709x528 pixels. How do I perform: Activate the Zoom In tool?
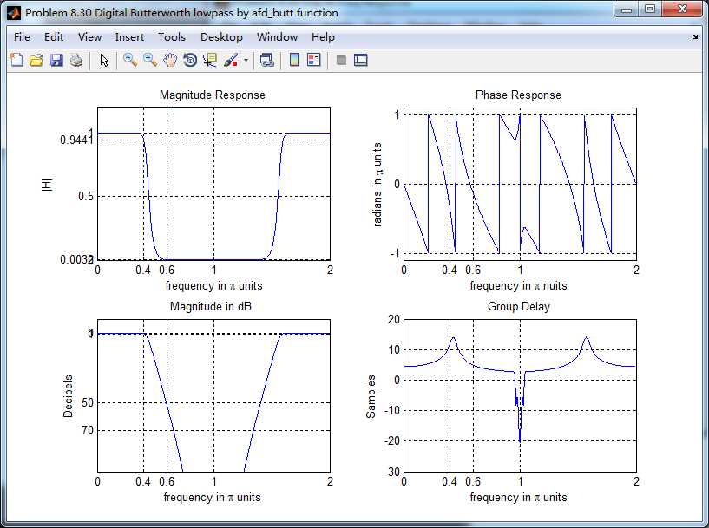[130, 60]
